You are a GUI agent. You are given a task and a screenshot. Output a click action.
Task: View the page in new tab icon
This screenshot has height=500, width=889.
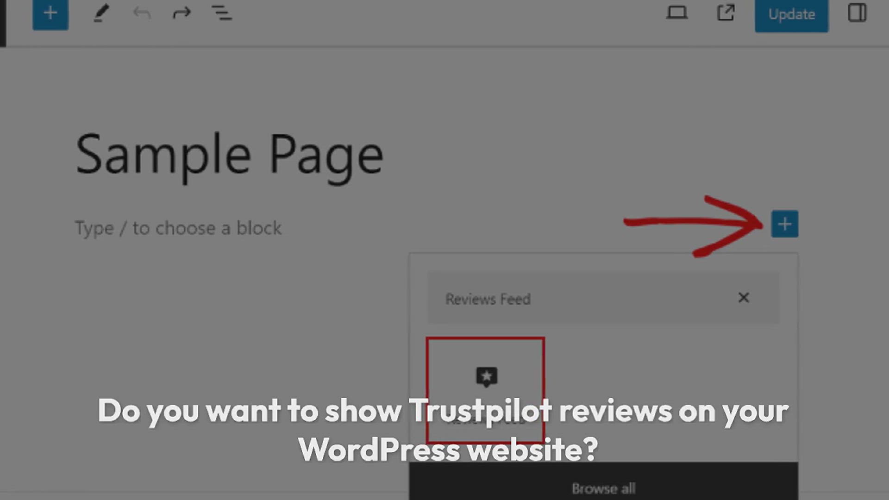pos(726,12)
